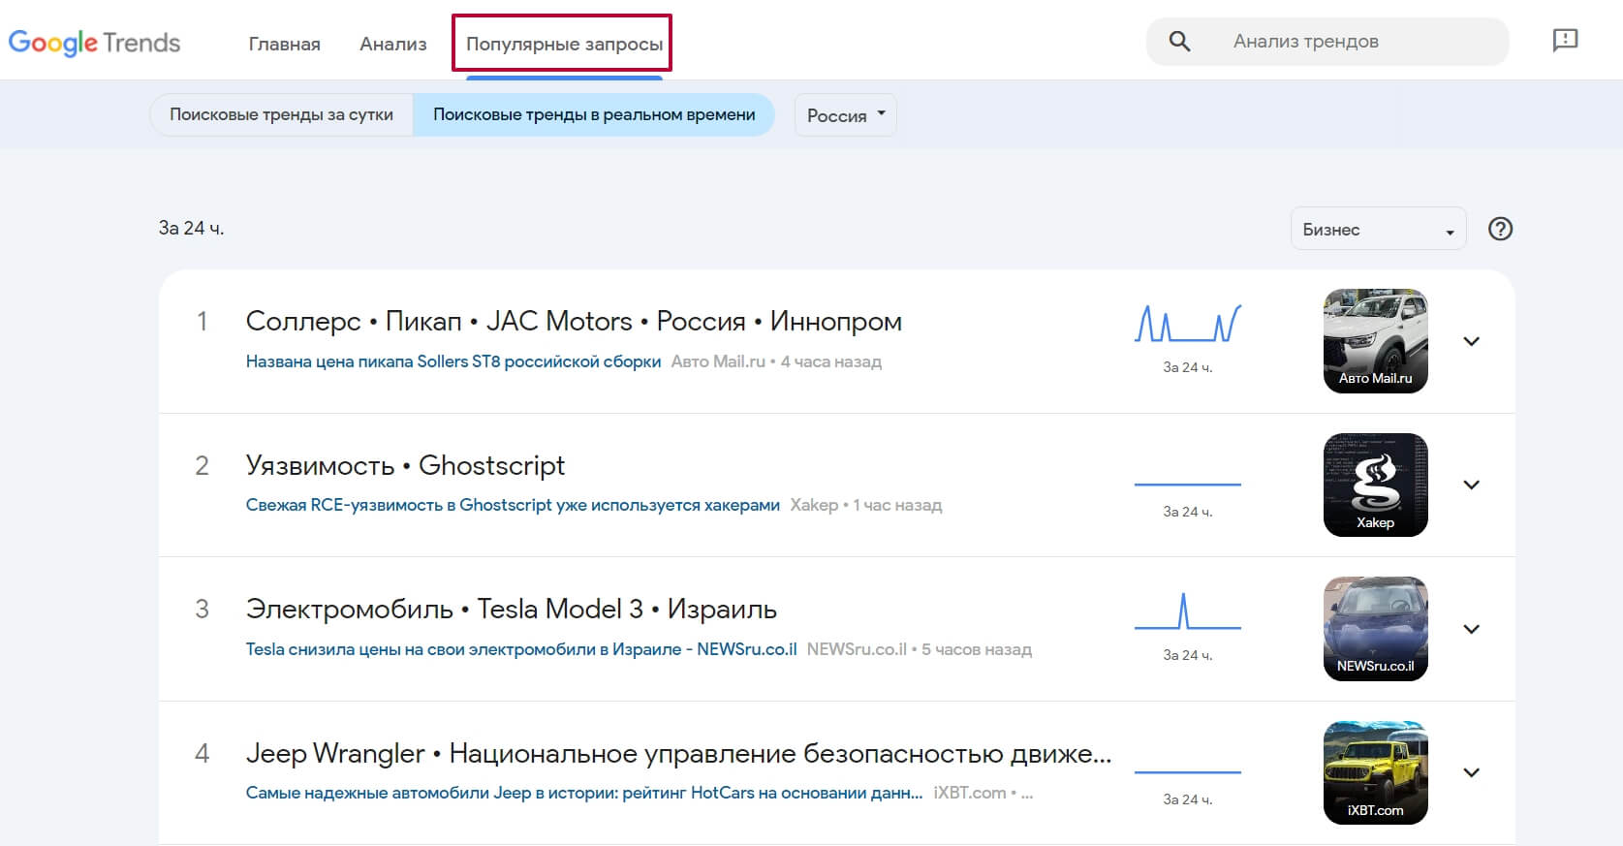Open the Бизнес category dropdown
Screen dimensions: 1623x846
[x=1378, y=230]
